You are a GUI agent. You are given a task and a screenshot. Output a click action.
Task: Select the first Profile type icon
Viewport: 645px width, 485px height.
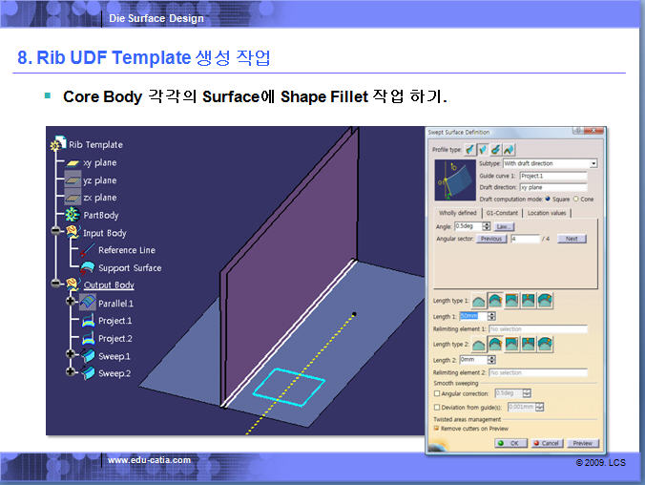coord(469,150)
